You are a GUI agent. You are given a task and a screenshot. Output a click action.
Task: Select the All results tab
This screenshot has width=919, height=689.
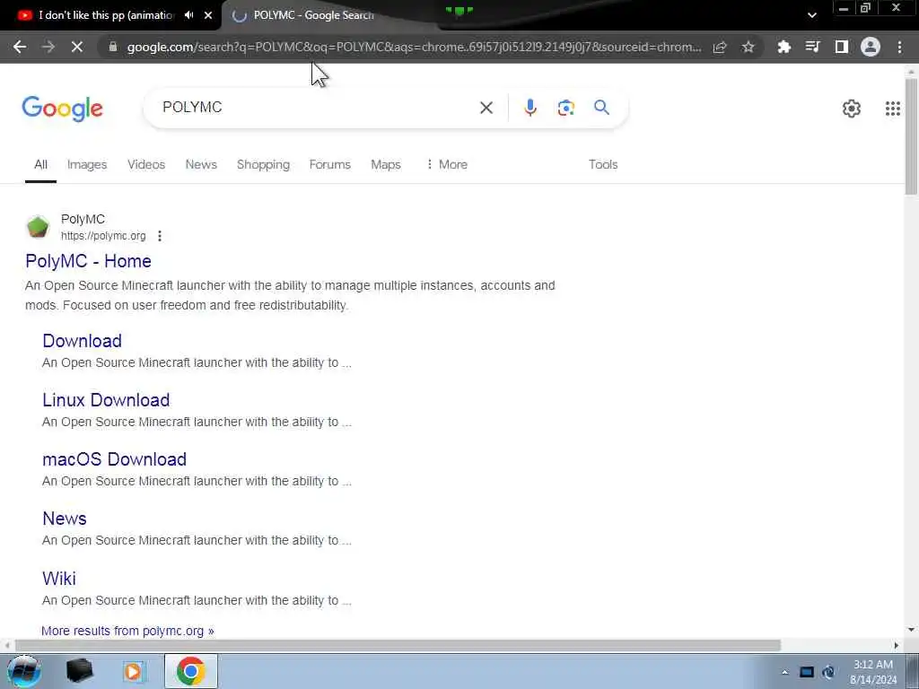coord(40,165)
